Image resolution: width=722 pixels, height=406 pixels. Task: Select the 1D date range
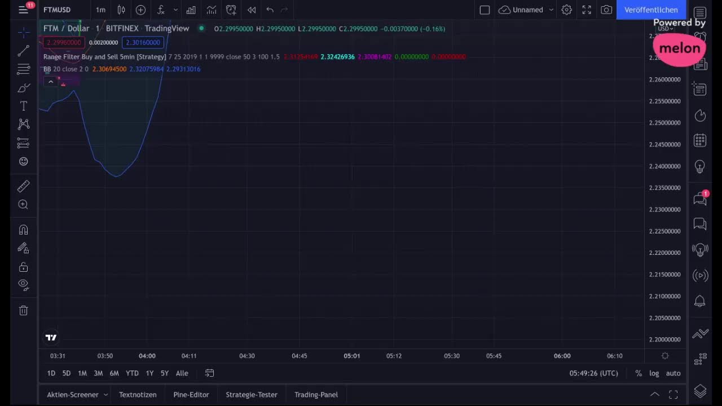51,373
